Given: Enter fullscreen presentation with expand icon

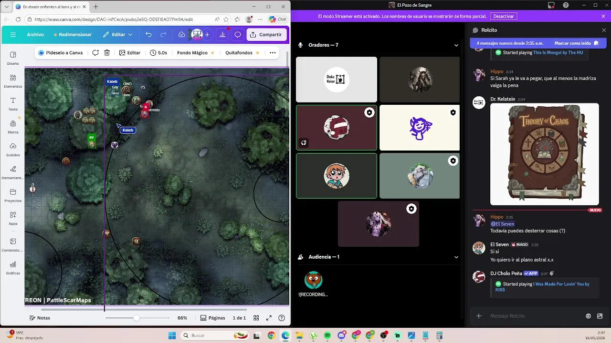Looking at the screenshot, I should pyautogui.click(x=269, y=318).
